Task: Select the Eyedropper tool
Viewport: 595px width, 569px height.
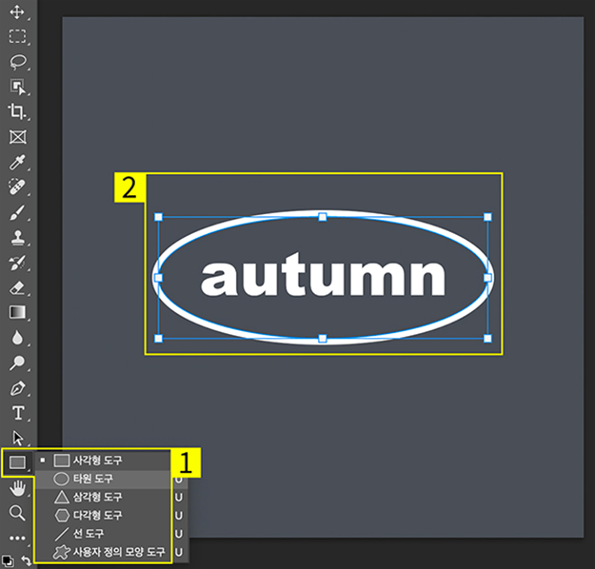Action: 17,162
